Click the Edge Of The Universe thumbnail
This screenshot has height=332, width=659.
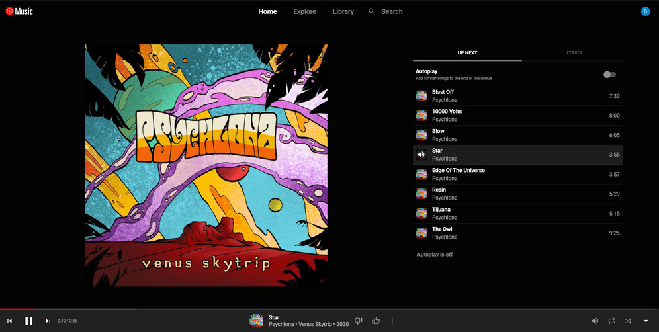(x=421, y=174)
